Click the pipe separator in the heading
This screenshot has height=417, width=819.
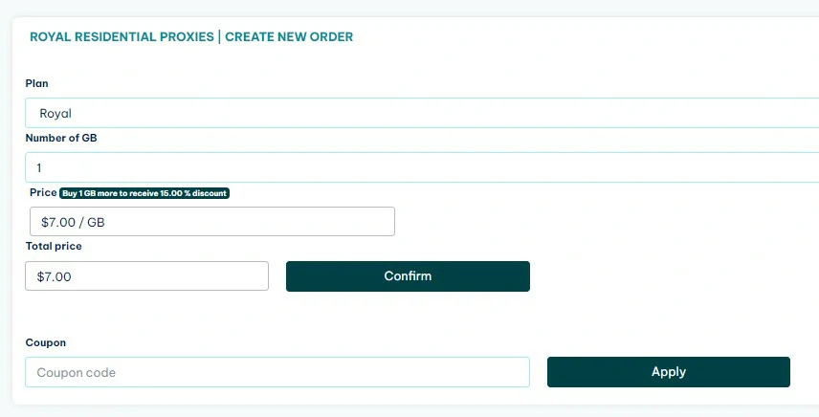click(220, 37)
